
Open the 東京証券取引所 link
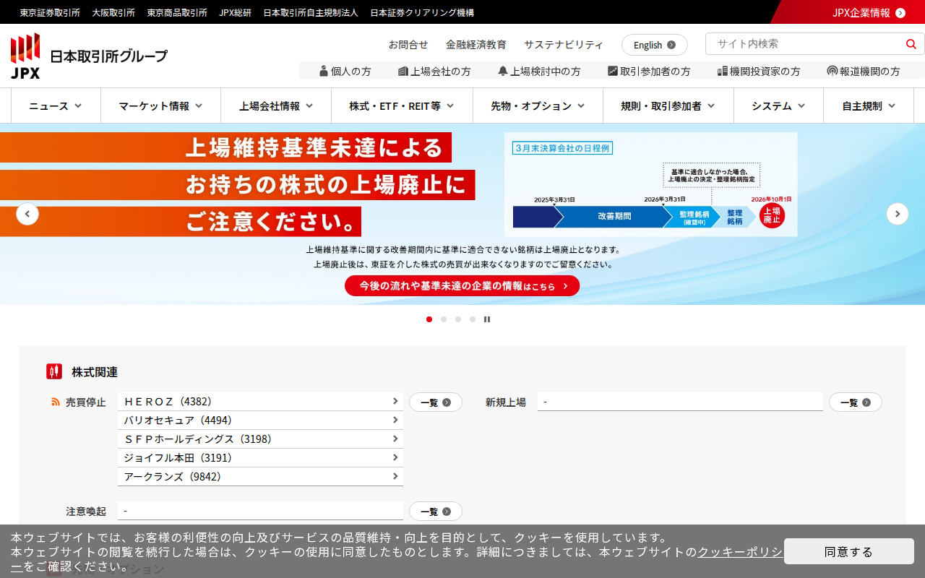[50, 12]
